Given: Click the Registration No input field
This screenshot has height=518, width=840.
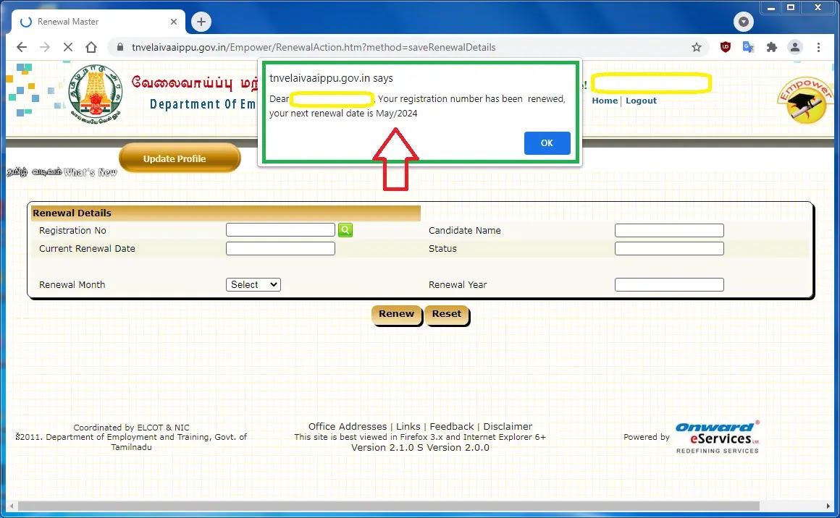Looking at the screenshot, I should 280,230.
